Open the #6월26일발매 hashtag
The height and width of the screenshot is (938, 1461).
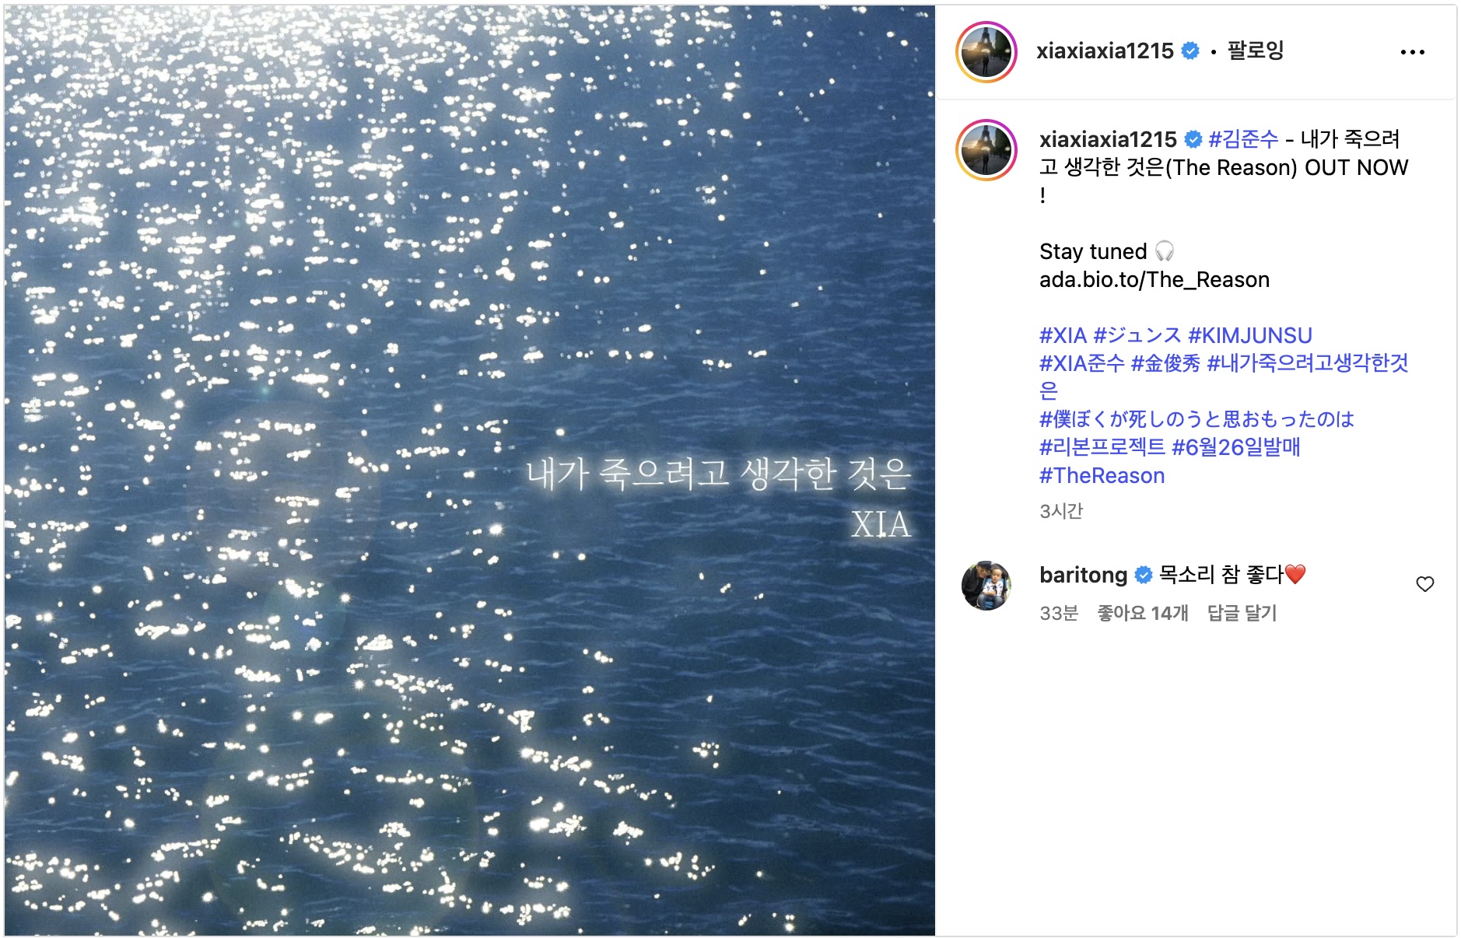coord(1235,447)
